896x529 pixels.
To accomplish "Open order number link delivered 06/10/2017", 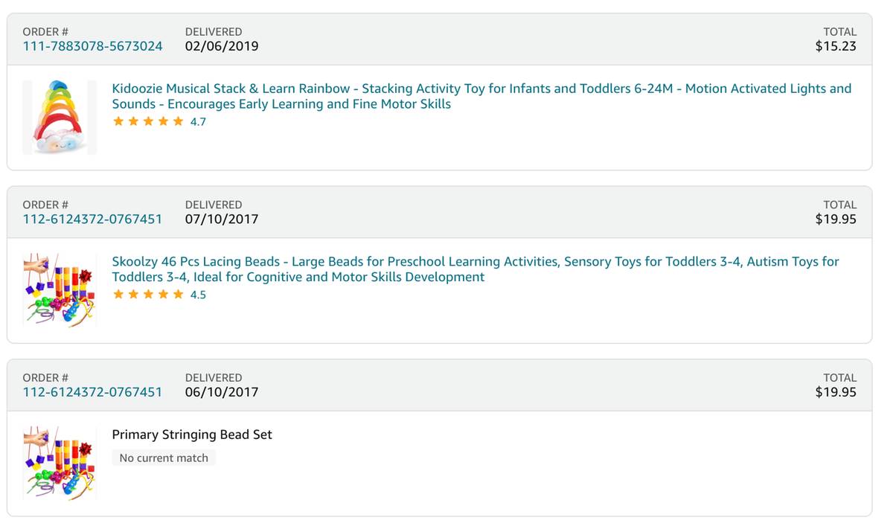I will pos(92,392).
